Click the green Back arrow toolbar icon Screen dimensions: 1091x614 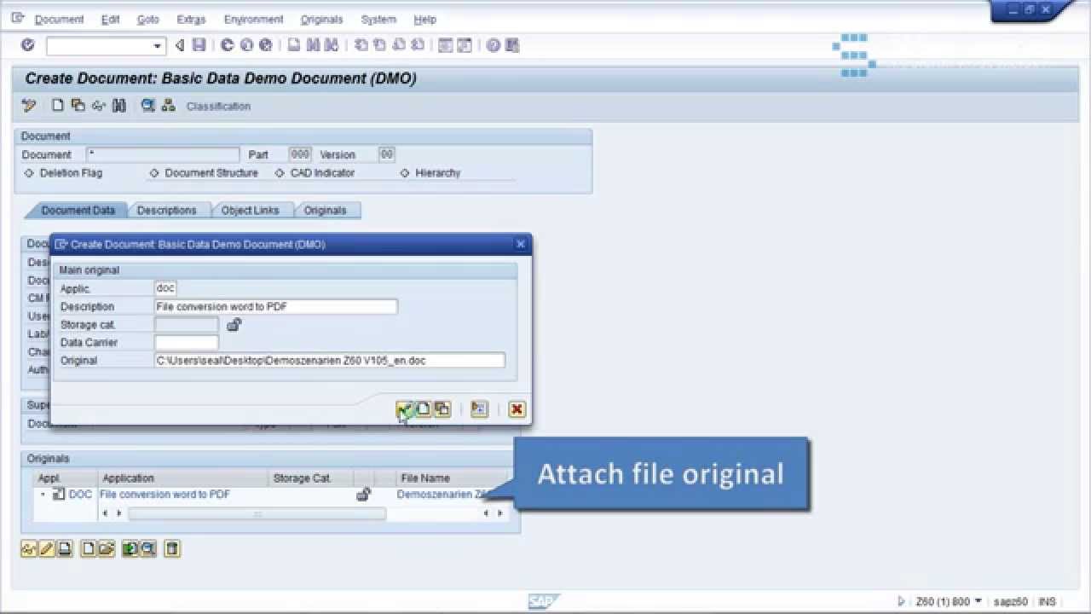[x=228, y=45]
